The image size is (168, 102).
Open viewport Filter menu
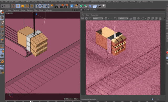(36, 10)
